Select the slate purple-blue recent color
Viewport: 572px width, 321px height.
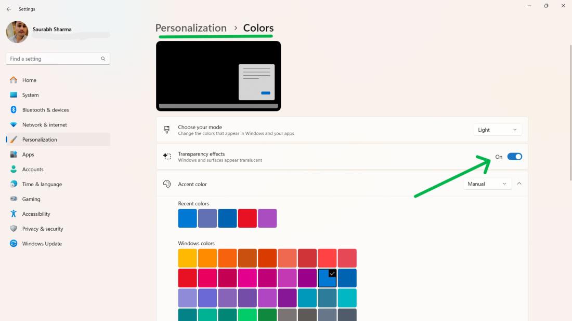click(x=207, y=218)
